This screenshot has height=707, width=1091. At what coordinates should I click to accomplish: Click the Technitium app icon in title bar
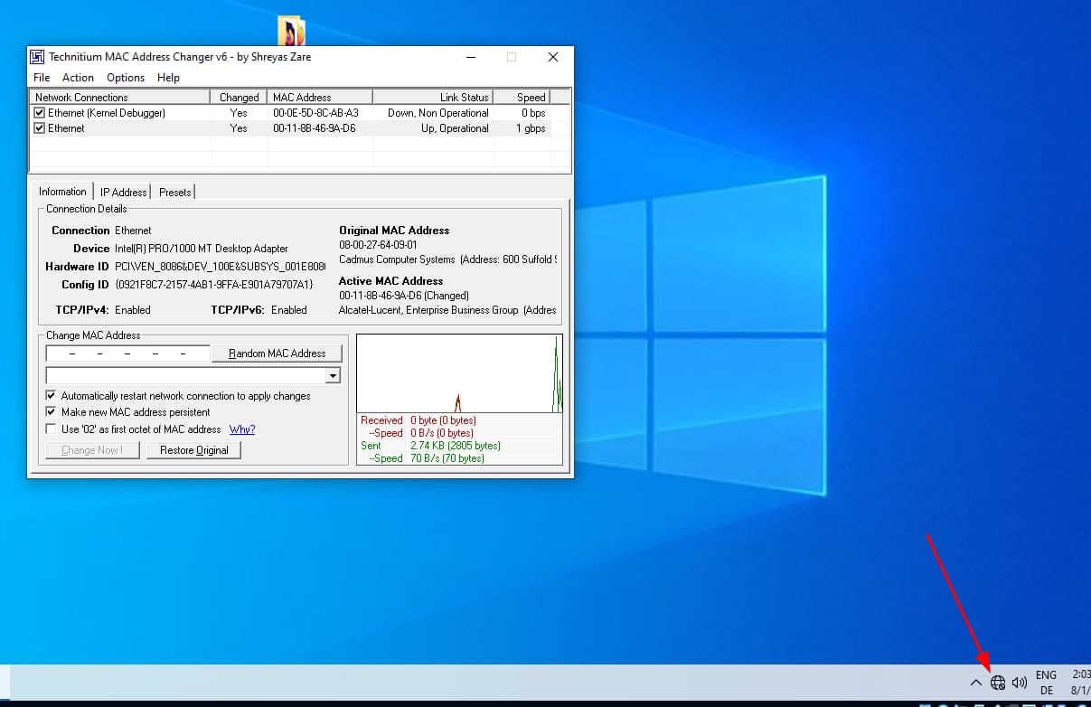click(37, 57)
